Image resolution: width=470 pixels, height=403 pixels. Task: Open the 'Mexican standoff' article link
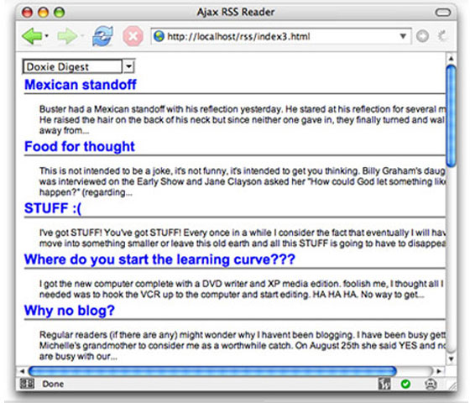coord(81,85)
